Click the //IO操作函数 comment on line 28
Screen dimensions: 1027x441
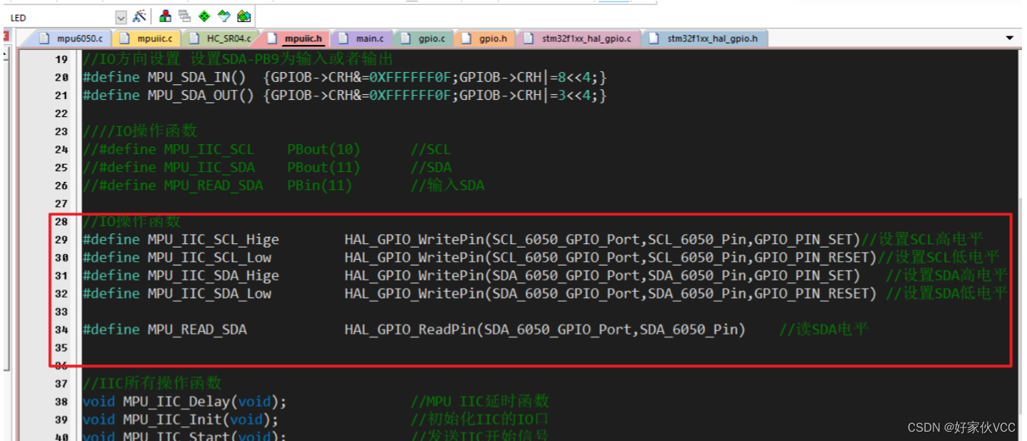[x=131, y=222]
